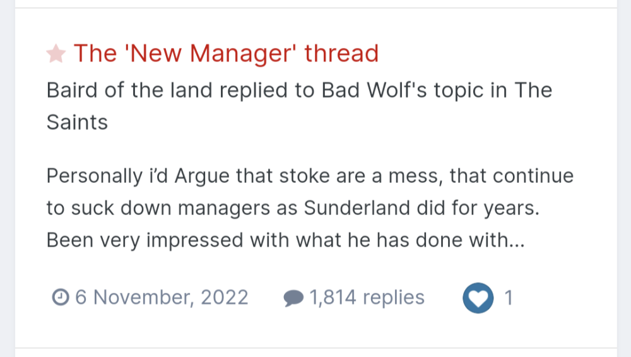Click the reaction count number 1
Viewport: 631px width, 357px height.
[x=509, y=297]
